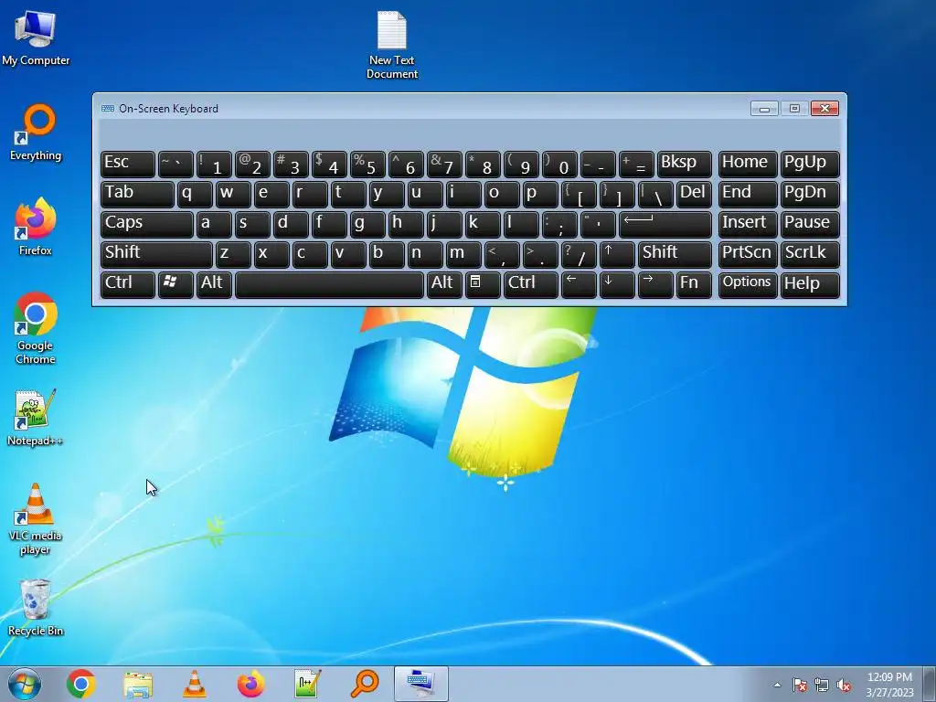This screenshot has height=702, width=936.
Task: Select the New Text Document file icon
Action: click(391, 45)
